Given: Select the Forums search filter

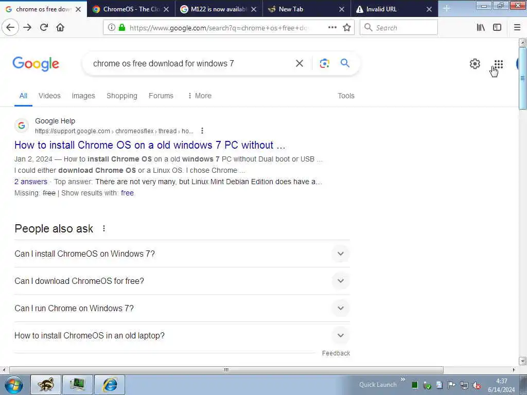Looking at the screenshot, I should coord(161,96).
